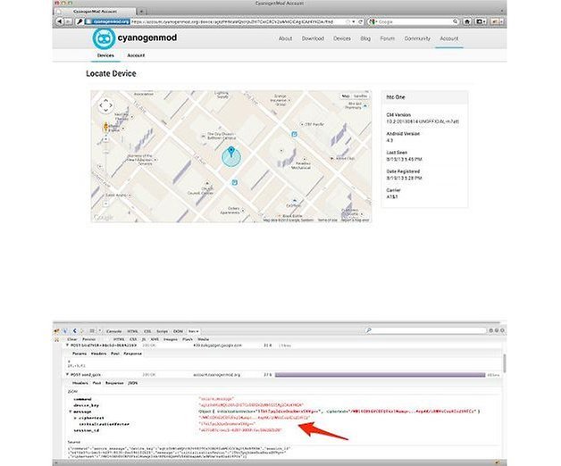Click the search magnifier in Google box
The image size is (561, 466).
coord(455,21)
